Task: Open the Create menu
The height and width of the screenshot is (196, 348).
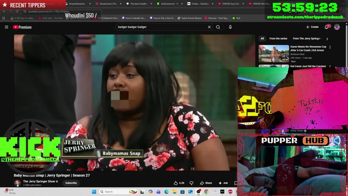Action: click(x=312, y=27)
